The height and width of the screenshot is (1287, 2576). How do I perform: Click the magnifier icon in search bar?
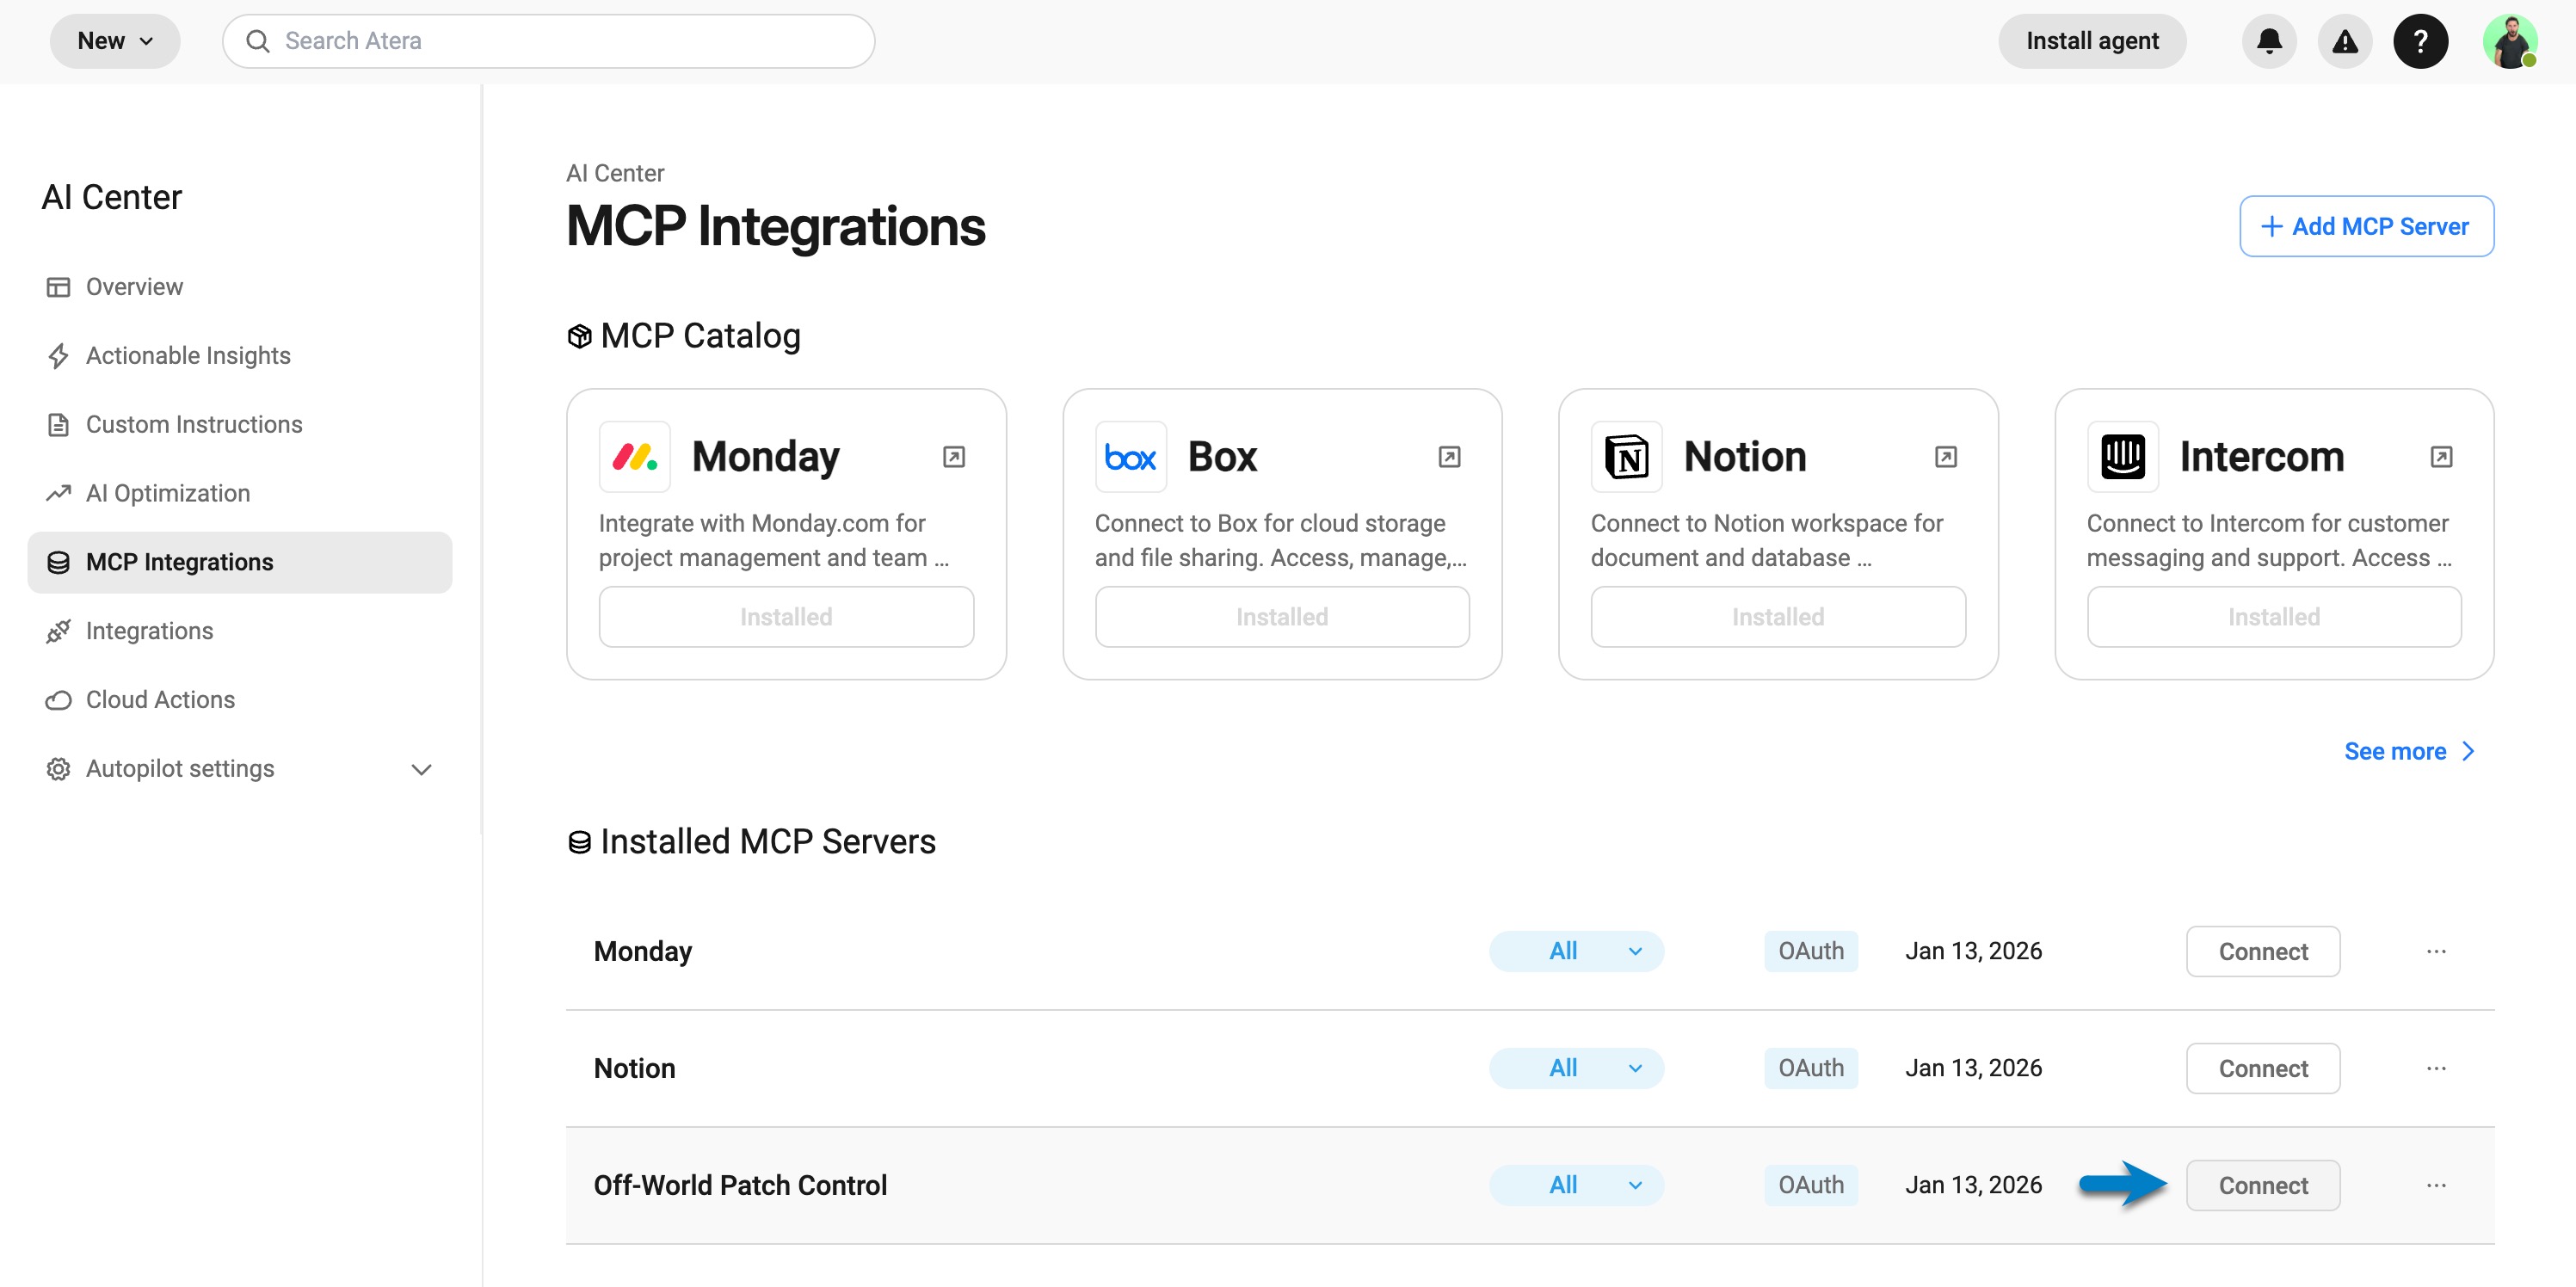(258, 41)
